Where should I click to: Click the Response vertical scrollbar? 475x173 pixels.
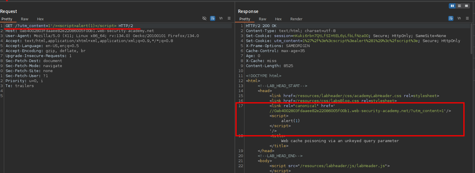click(x=471, y=38)
